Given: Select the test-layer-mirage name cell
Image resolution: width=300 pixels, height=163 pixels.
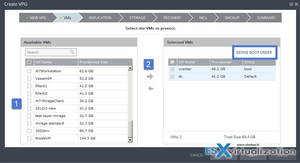Looking at the screenshot, I should click(x=56, y=116).
